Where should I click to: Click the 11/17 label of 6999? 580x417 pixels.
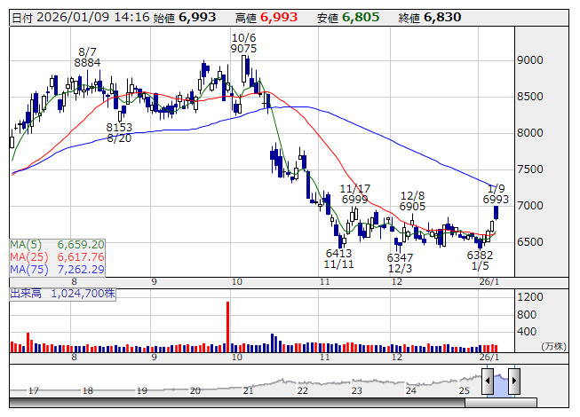click(x=354, y=195)
